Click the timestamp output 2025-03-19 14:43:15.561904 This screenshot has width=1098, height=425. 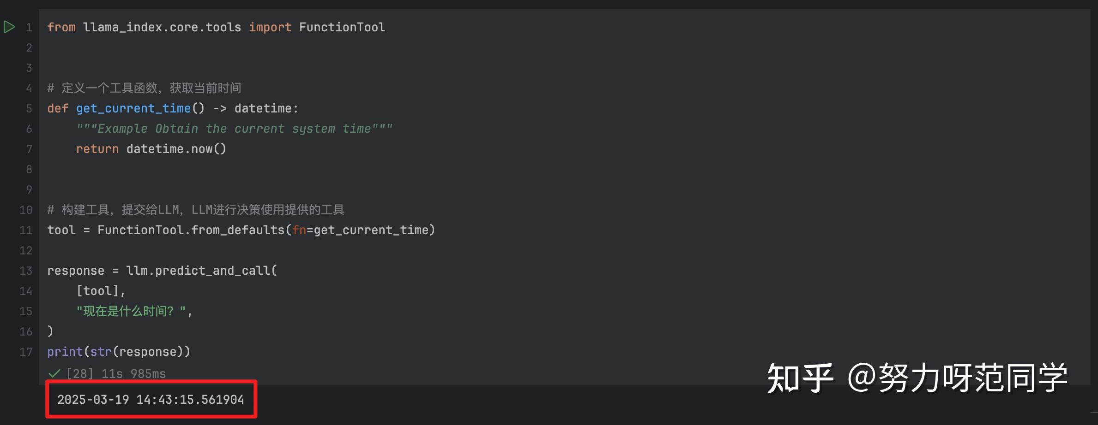pyautogui.click(x=151, y=399)
